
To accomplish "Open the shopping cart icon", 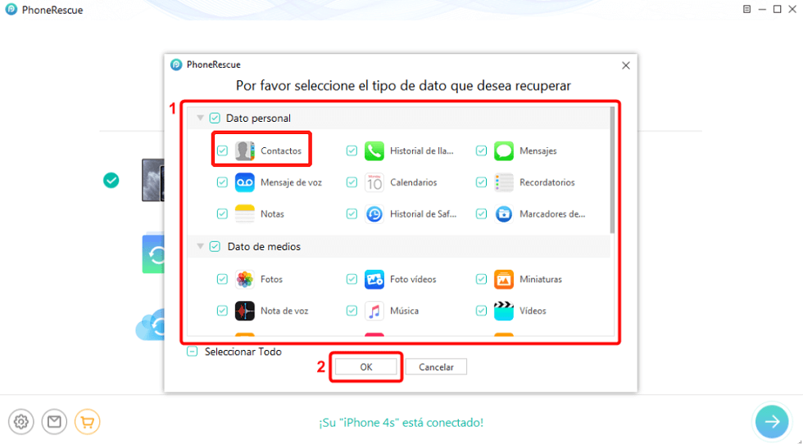I will click(x=88, y=422).
